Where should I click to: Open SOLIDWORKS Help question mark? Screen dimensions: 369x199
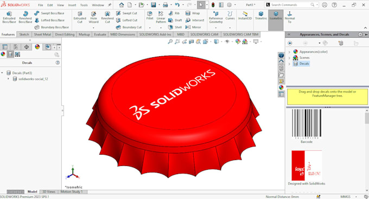coord(334,5)
